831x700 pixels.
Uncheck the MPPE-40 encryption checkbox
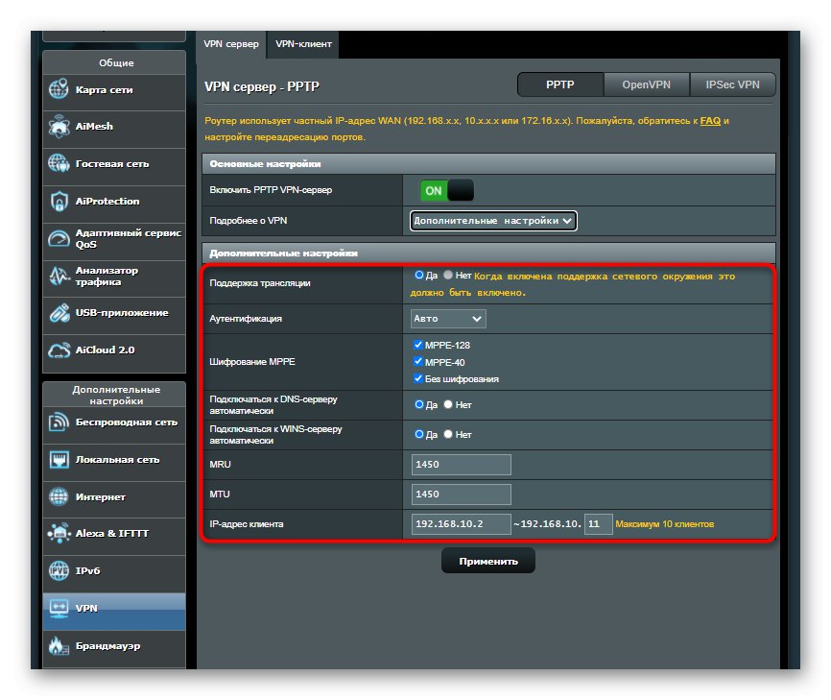[x=417, y=362]
